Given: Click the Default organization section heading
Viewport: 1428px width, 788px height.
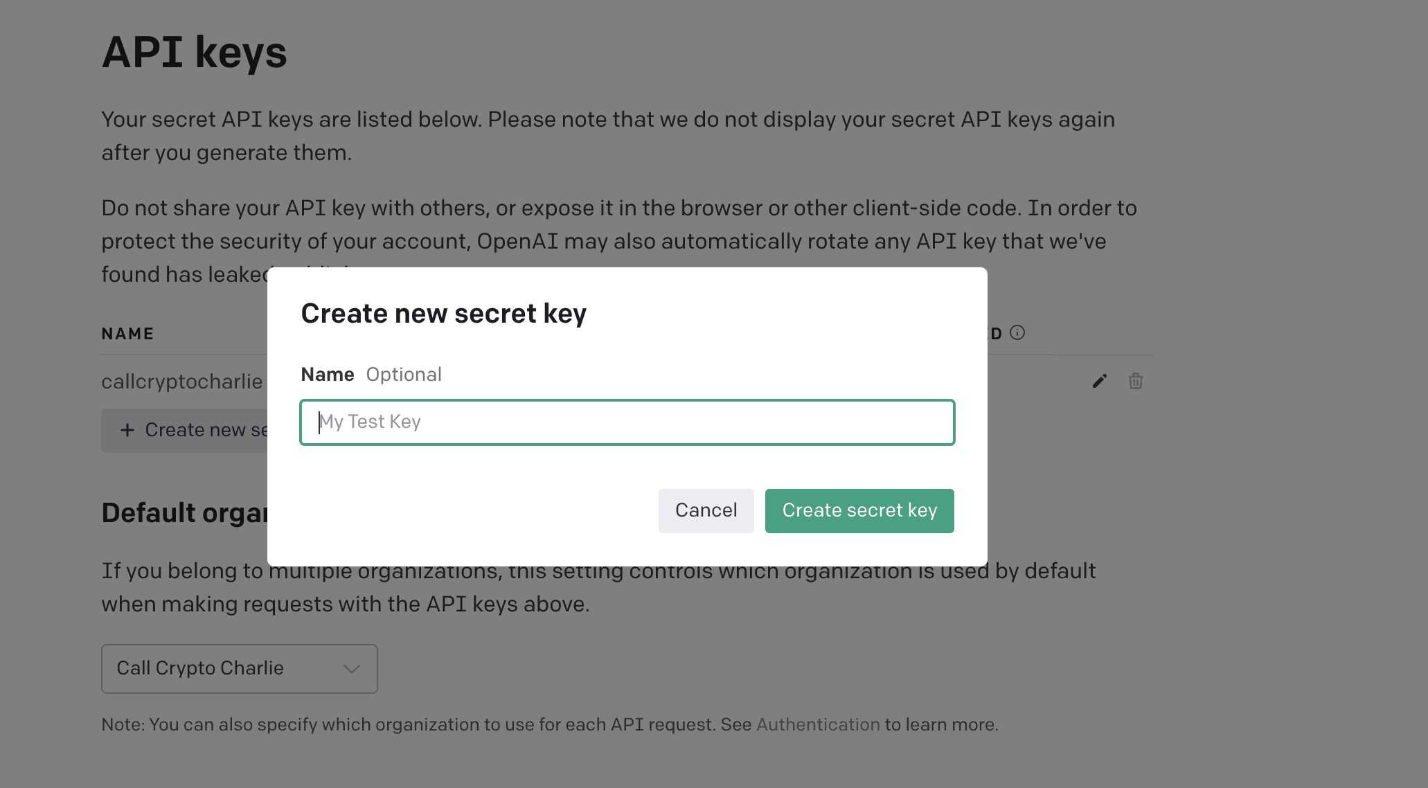Looking at the screenshot, I should coord(185,513).
